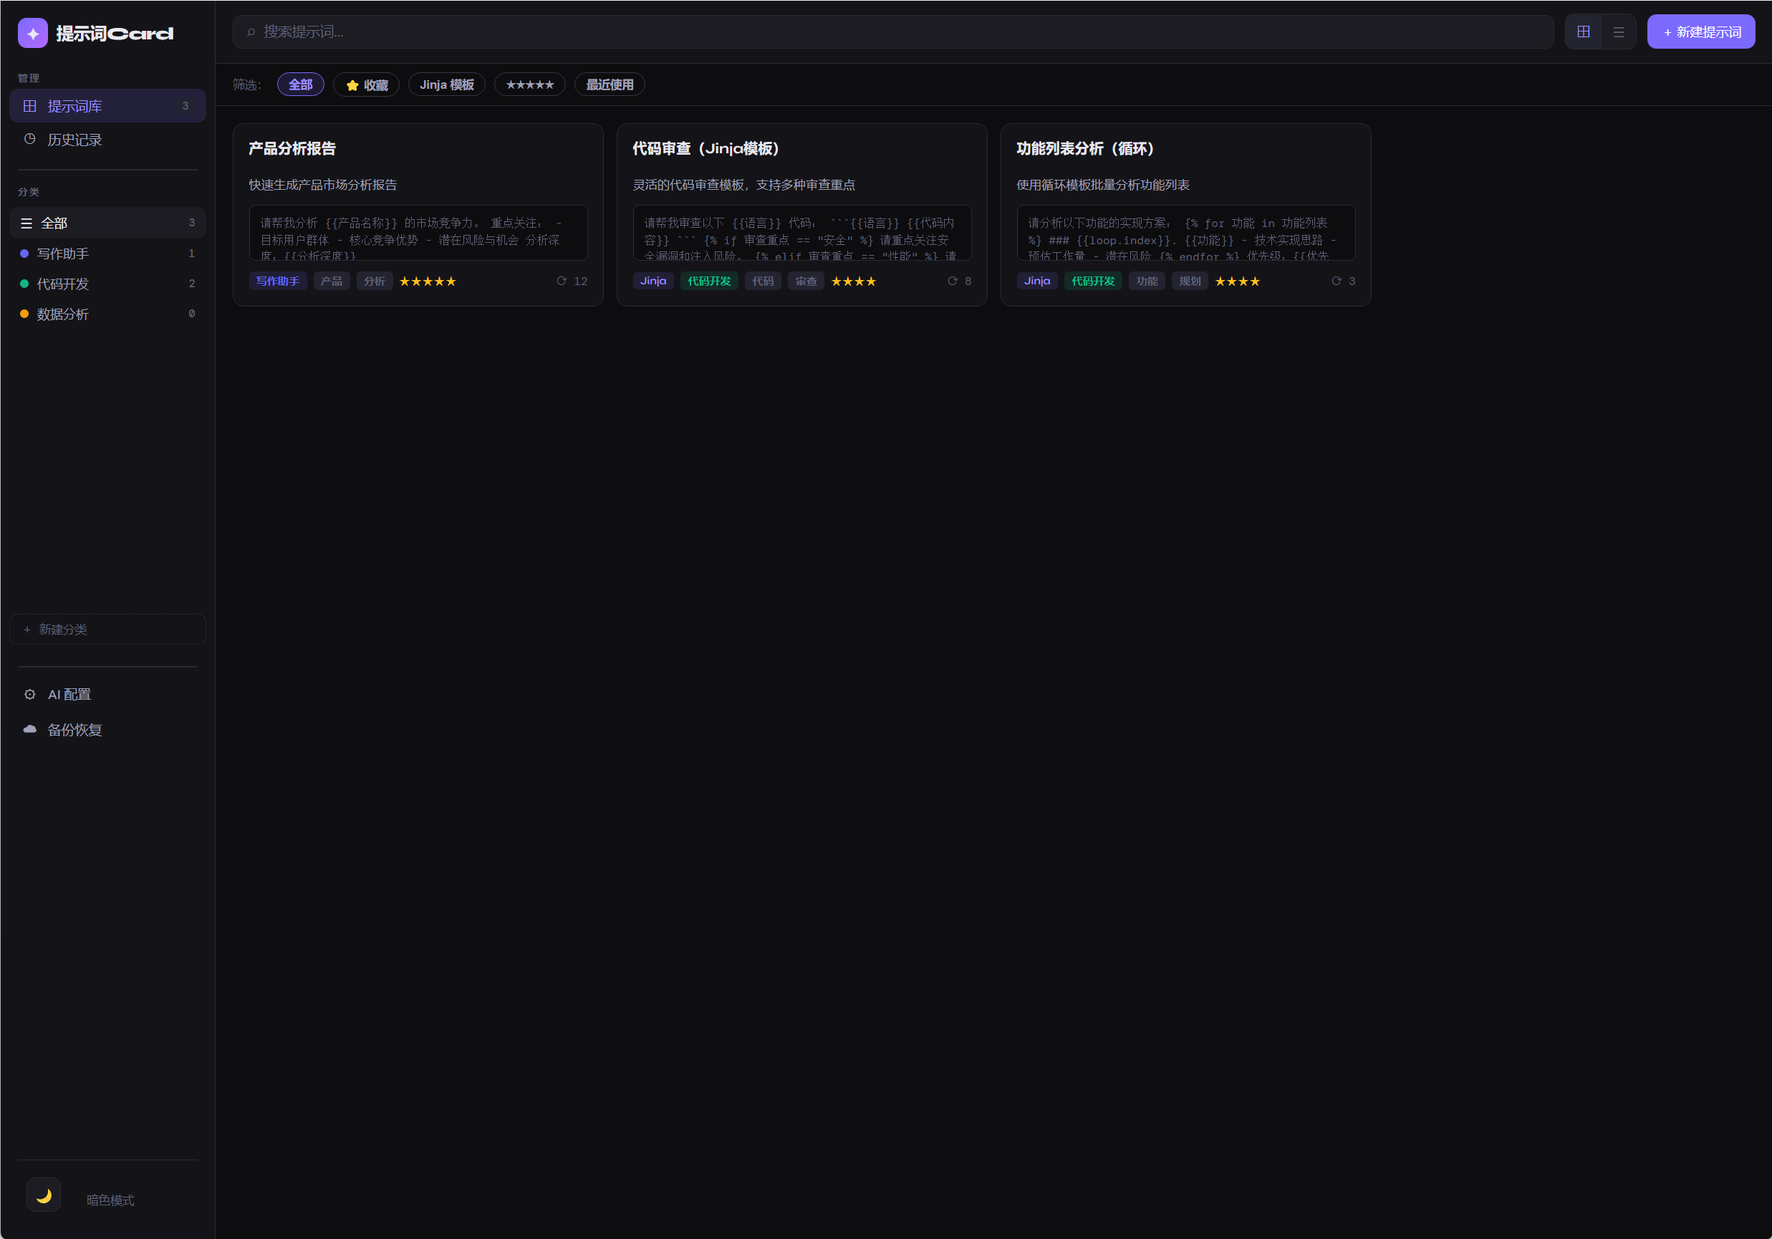The width and height of the screenshot is (1772, 1239).
Task: Select the 数据分析 category
Action: (x=62, y=314)
